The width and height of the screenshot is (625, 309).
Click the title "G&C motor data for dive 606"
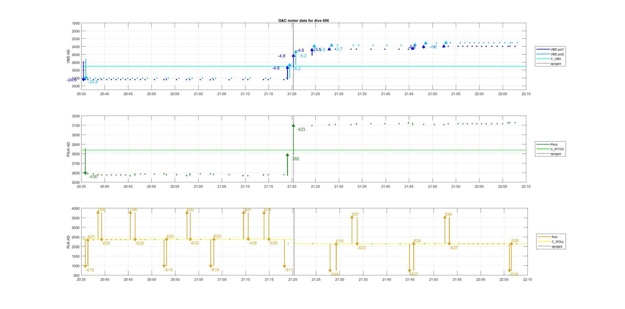click(304, 21)
